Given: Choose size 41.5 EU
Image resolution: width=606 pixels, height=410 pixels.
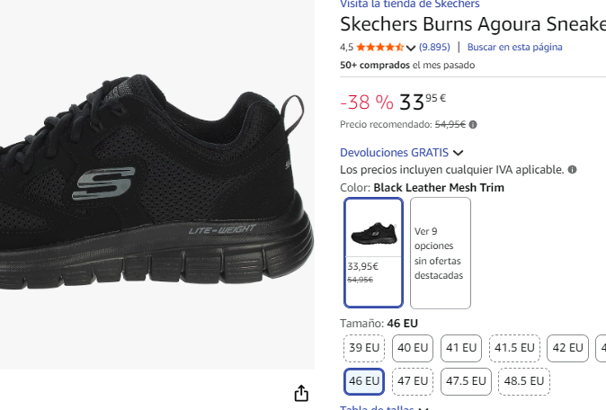Looking at the screenshot, I should (514, 348).
